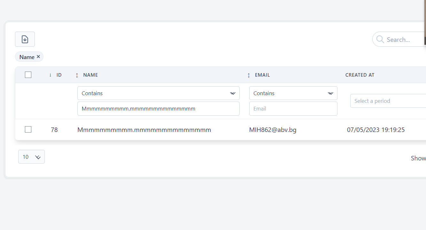Click the Email filter input field

(293, 109)
